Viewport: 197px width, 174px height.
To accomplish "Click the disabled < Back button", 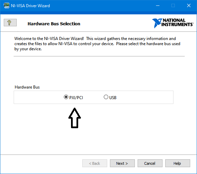I will [95, 163].
